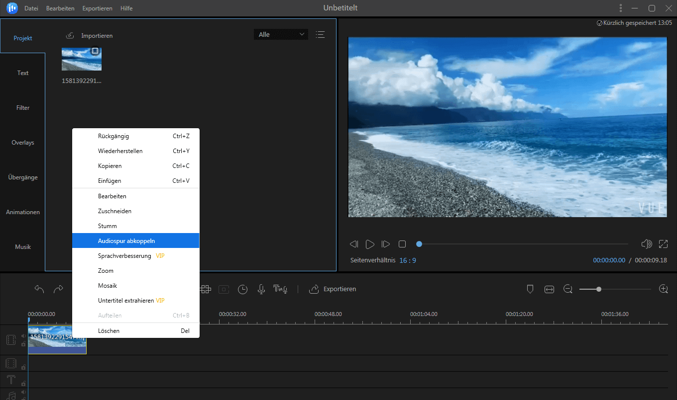Viewport: 677px width, 400px height.
Task: Switch to the Übergänge panel
Action: click(x=22, y=177)
